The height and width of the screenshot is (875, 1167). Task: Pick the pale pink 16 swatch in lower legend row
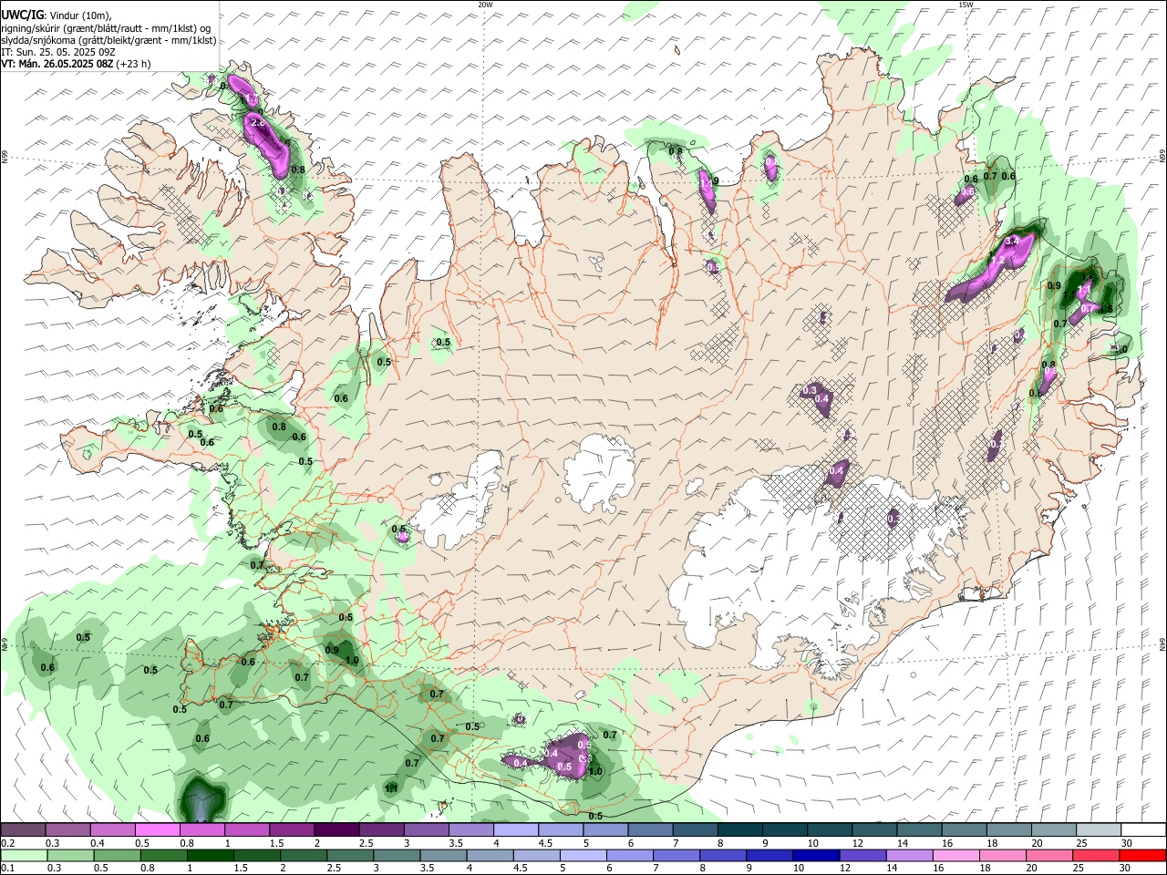(x=955, y=856)
